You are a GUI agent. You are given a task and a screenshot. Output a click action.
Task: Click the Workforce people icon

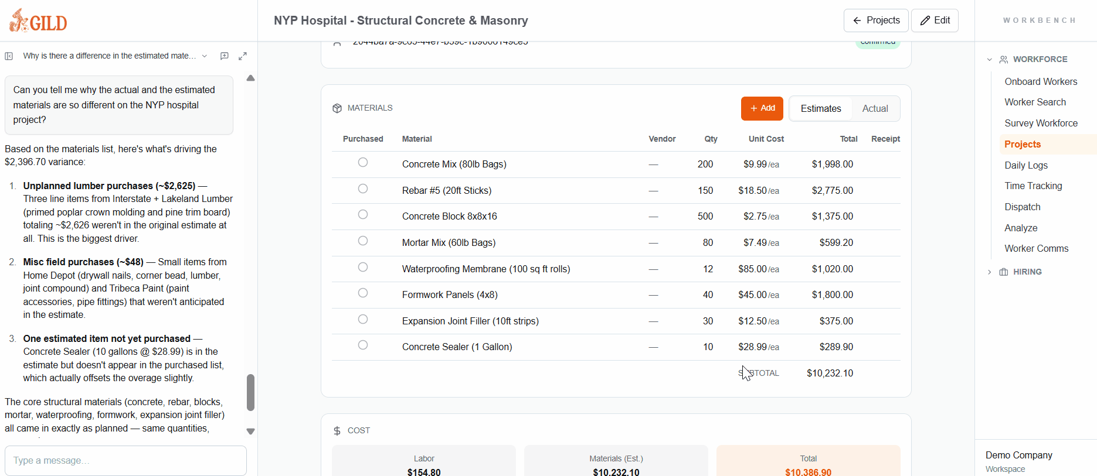[x=1004, y=60]
